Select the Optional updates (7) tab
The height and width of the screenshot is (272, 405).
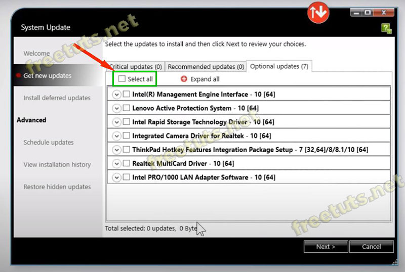279,66
